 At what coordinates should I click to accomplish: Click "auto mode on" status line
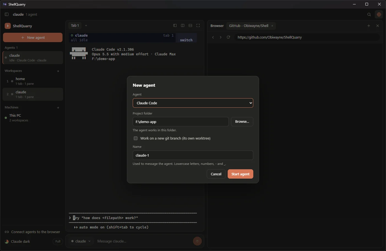point(111,227)
